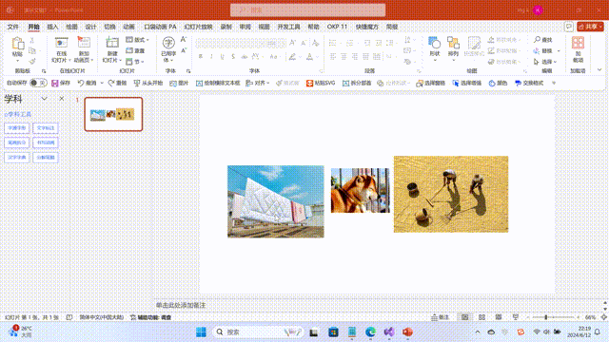Click the 形状 shapes gallery icon
609x342 pixels.
(x=434, y=43)
